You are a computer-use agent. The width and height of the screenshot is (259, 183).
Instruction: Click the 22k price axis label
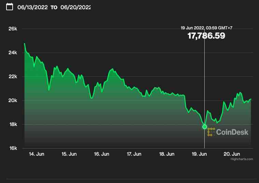pos(13,76)
